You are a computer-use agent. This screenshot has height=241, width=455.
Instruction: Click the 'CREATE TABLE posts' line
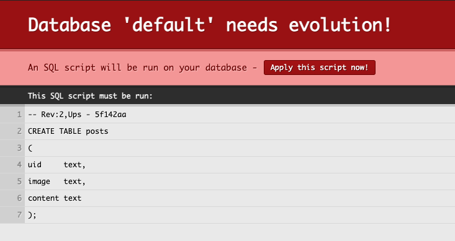pos(68,131)
